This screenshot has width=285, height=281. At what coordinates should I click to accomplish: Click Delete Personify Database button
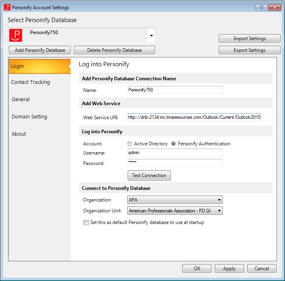pyautogui.click(x=114, y=50)
